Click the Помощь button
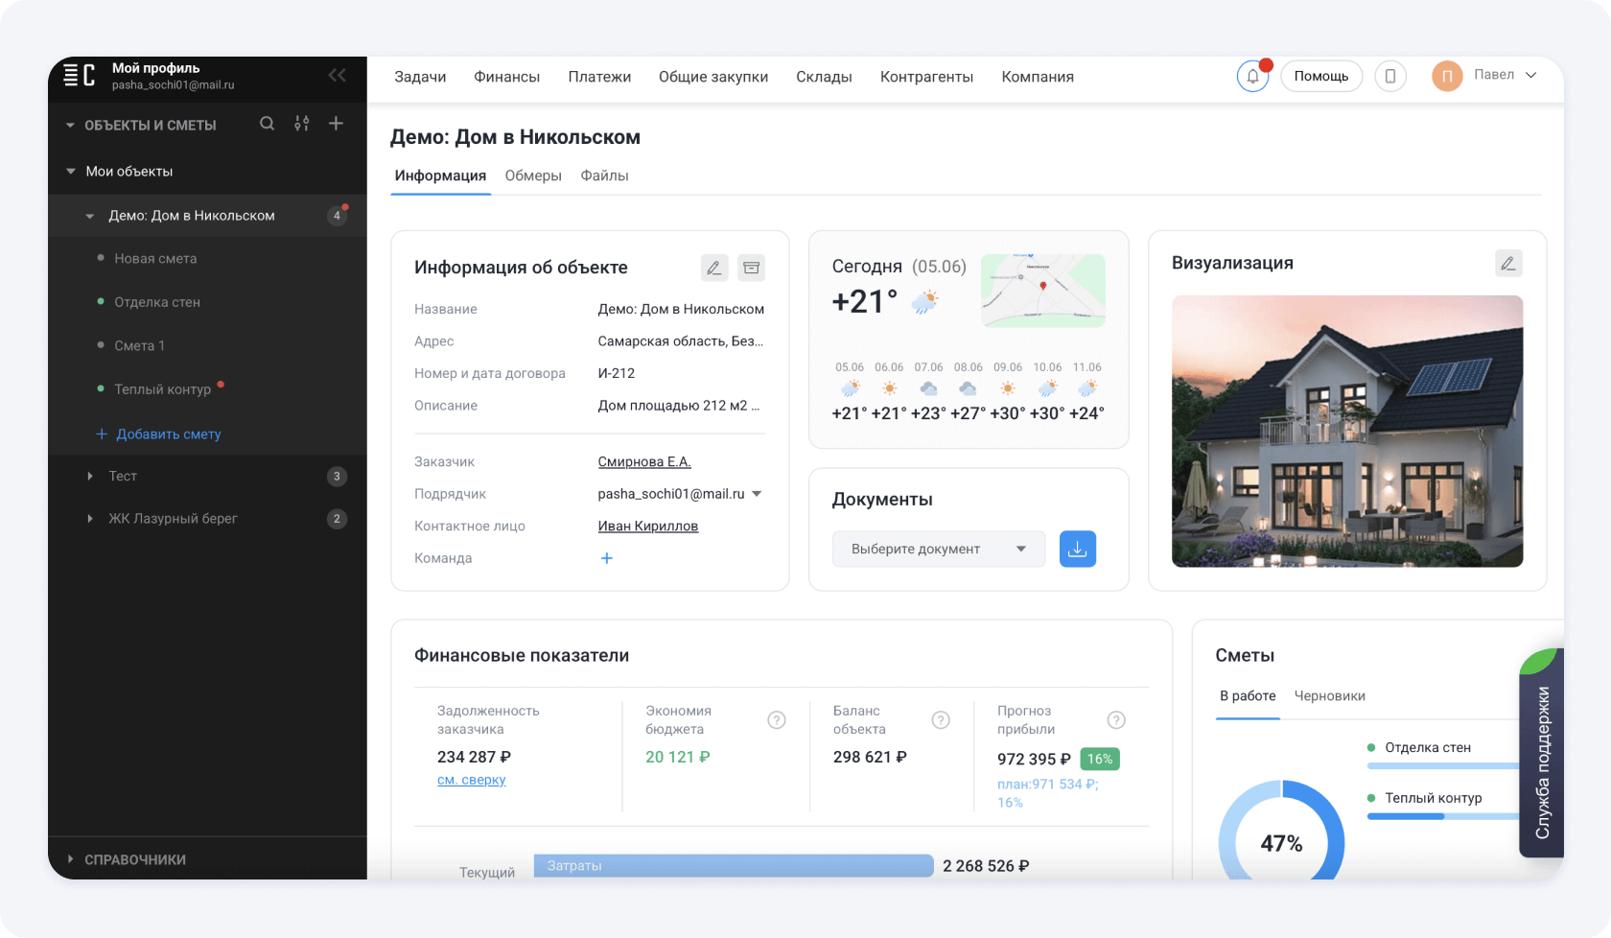This screenshot has height=938, width=1611. (x=1320, y=77)
